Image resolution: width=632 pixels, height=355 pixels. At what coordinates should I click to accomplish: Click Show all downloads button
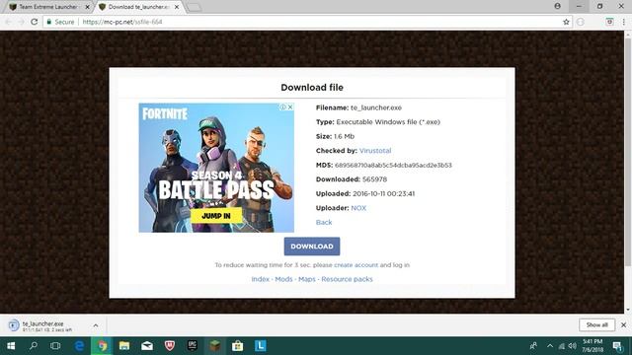click(x=596, y=324)
